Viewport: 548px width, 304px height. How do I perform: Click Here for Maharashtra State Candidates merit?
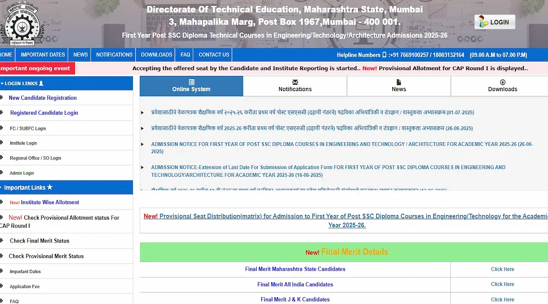tap(502, 269)
